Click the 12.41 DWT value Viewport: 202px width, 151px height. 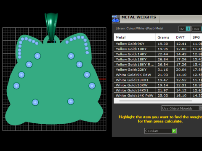point(181,44)
